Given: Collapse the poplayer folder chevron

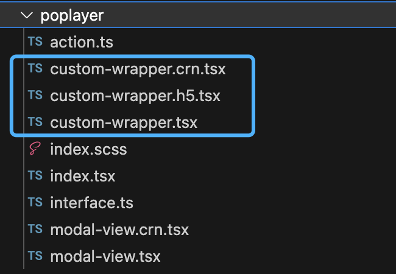Looking at the screenshot, I should (x=26, y=16).
